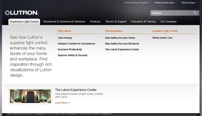Open the Our Company menu
Screen dimensions: 202x116
(x=168, y=21)
